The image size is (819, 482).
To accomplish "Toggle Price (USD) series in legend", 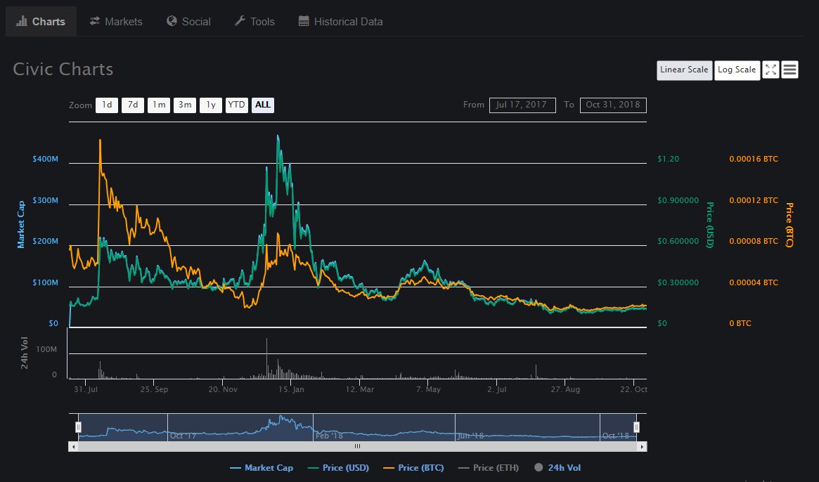I will click(x=338, y=468).
